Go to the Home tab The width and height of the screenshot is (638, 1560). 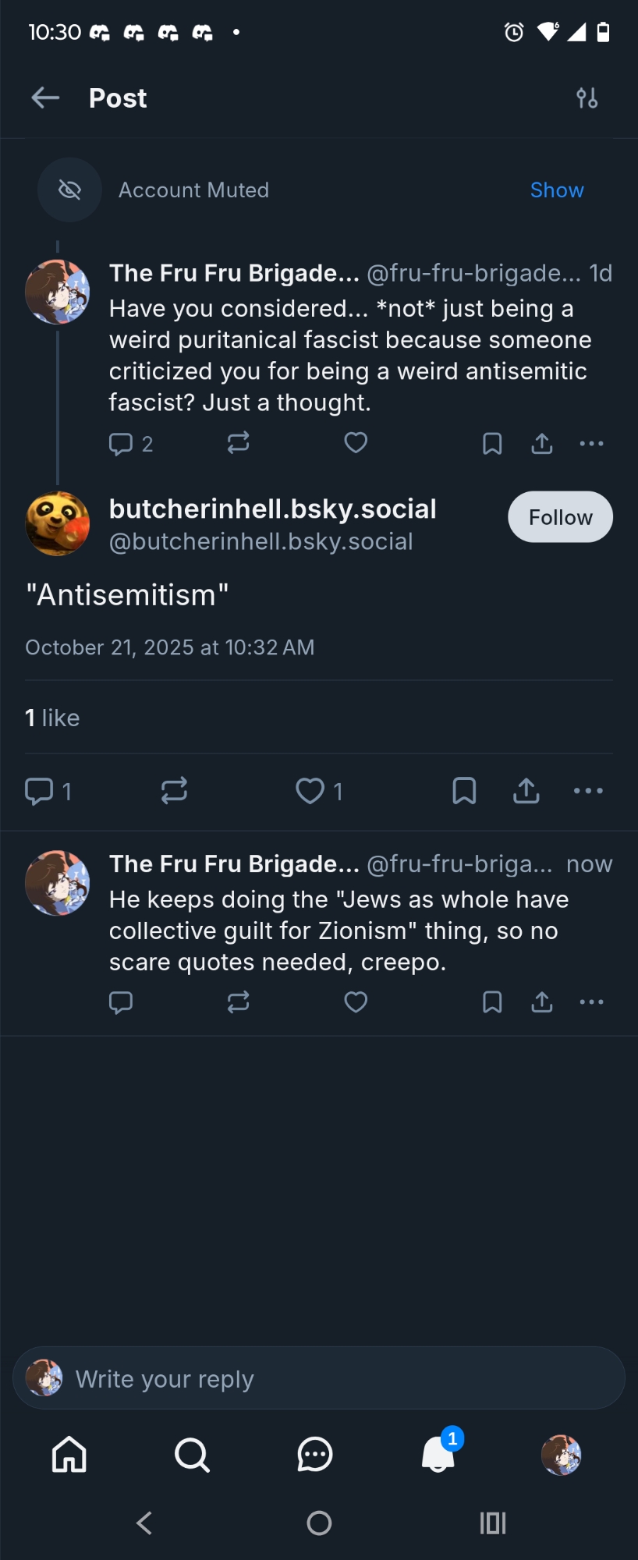click(69, 1455)
